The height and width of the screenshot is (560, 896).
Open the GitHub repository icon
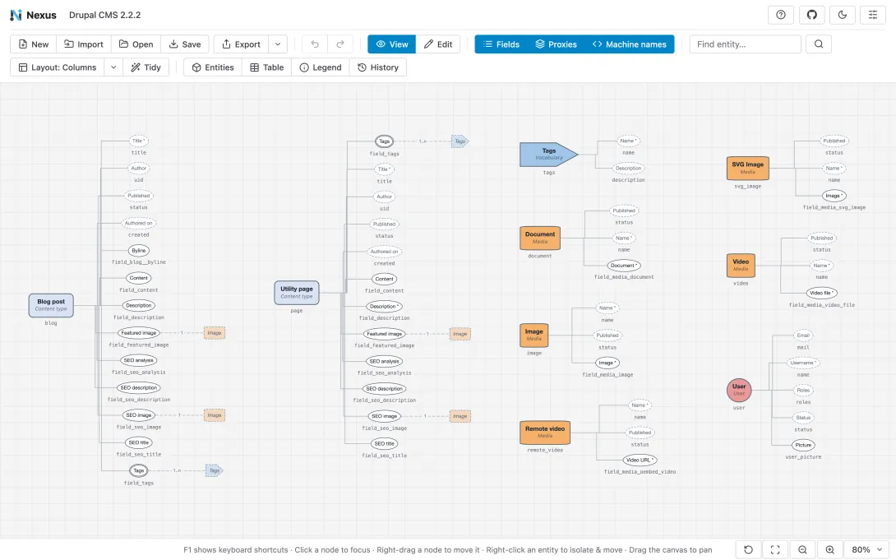click(811, 15)
